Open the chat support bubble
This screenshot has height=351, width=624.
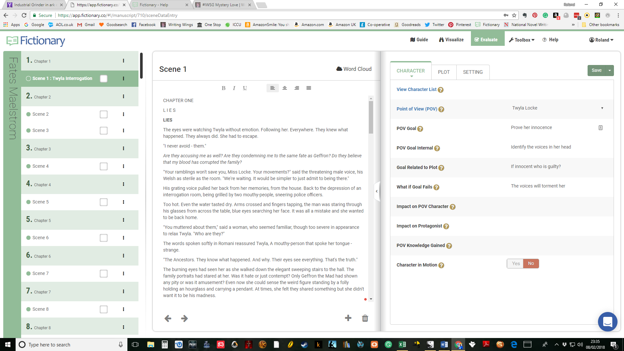coord(607,322)
